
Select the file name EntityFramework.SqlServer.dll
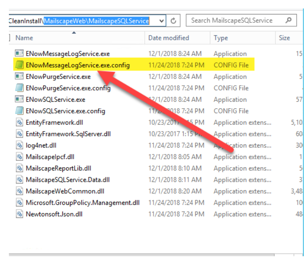(68, 134)
